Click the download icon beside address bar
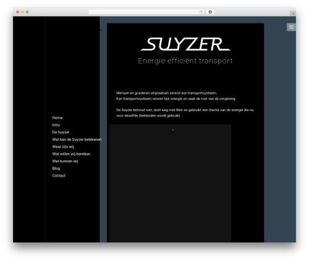The width and height of the screenshot is (309, 261). point(210,12)
